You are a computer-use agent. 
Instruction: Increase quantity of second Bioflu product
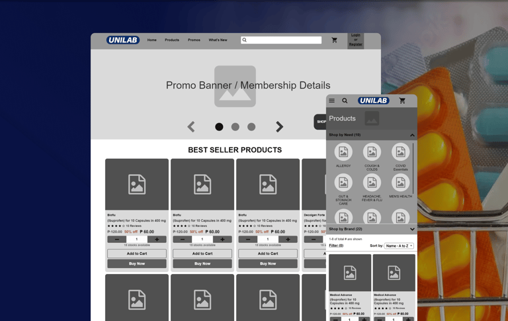[222, 240]
